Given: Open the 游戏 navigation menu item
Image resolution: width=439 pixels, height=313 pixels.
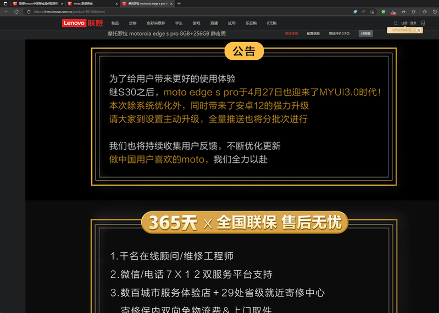Looking at the screenshot, I should tap(197, 23).
